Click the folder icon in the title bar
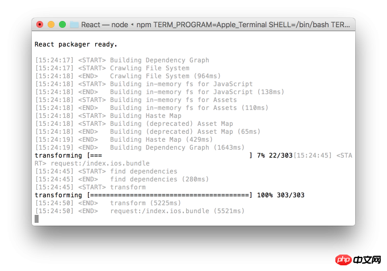Image resolution: width=387 pixels, height=271 pixels. pyautogui.click(x=74, y=24)
